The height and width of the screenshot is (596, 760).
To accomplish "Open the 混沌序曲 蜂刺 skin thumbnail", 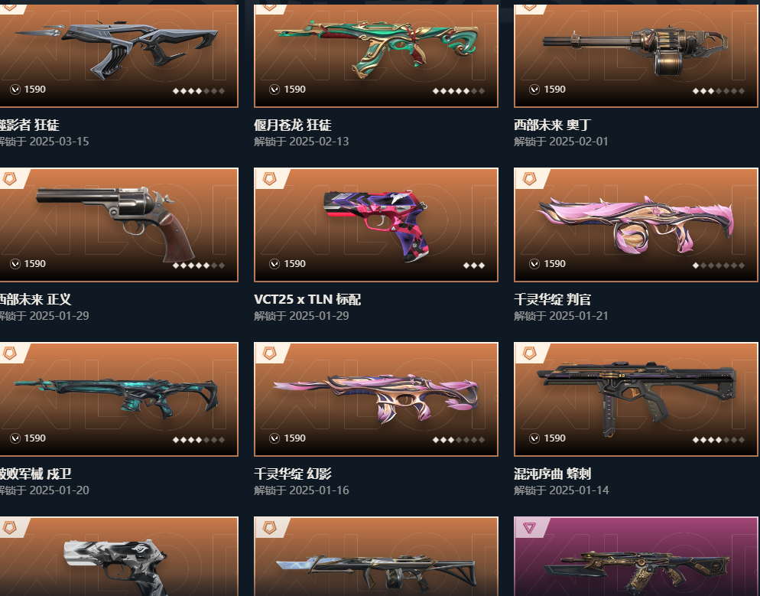I will 636,398.
